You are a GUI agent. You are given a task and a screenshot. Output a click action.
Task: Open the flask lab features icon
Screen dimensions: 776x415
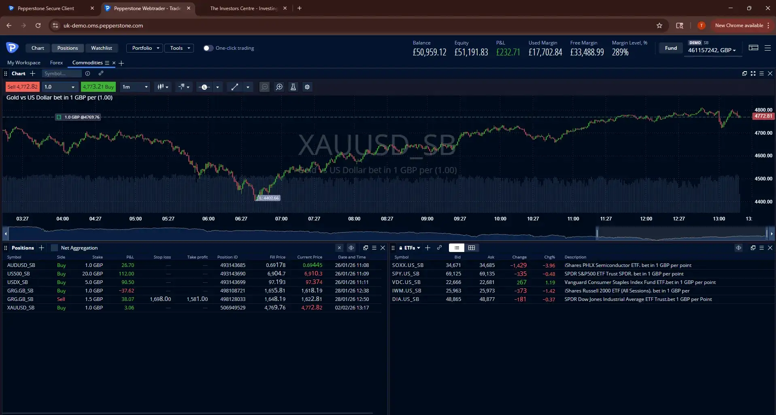pyautogui.click(x=293, y=87)
